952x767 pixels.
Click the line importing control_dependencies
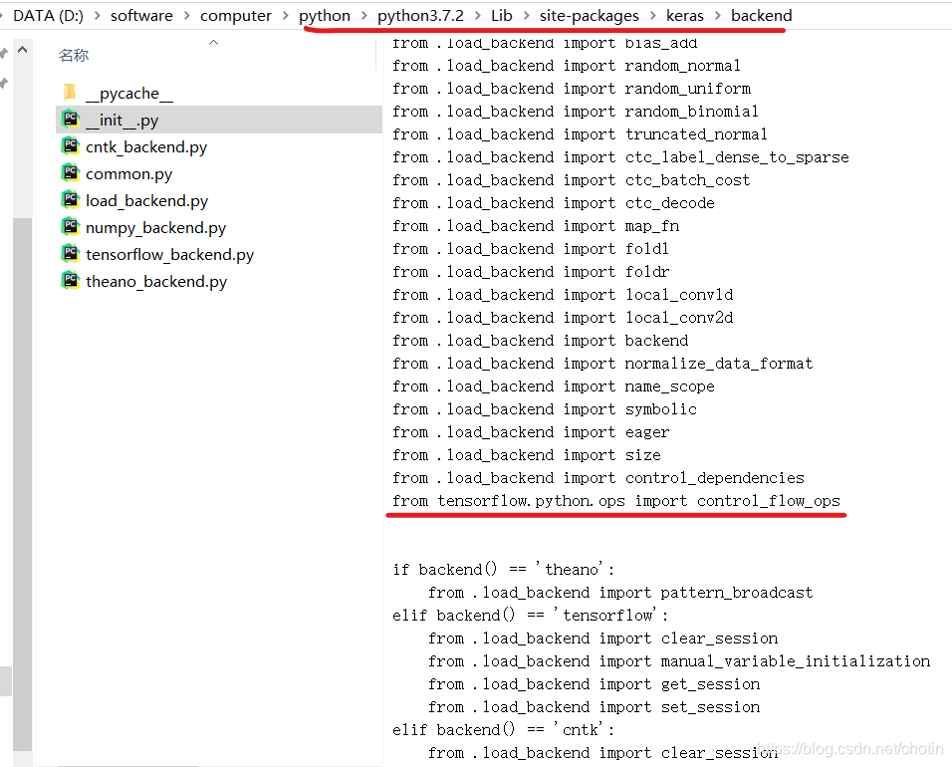point(598,478)
